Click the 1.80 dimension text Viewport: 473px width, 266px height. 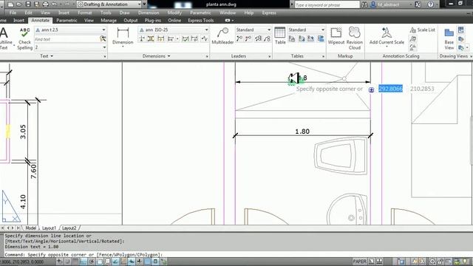302,132
